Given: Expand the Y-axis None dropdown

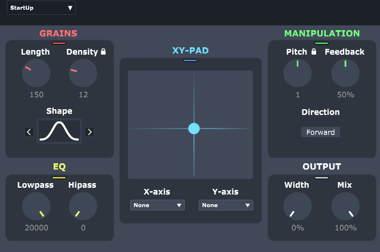Looking at the screenshot, I should 226,205.
